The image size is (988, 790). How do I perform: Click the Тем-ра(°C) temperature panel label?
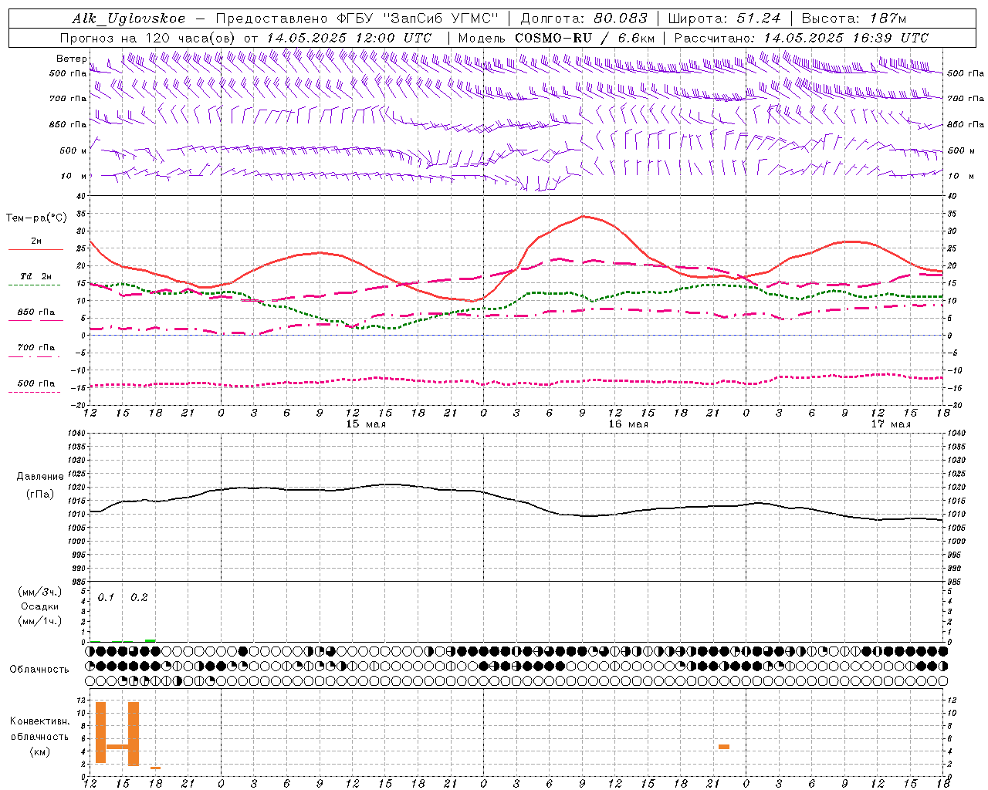(x=36, y=218)
